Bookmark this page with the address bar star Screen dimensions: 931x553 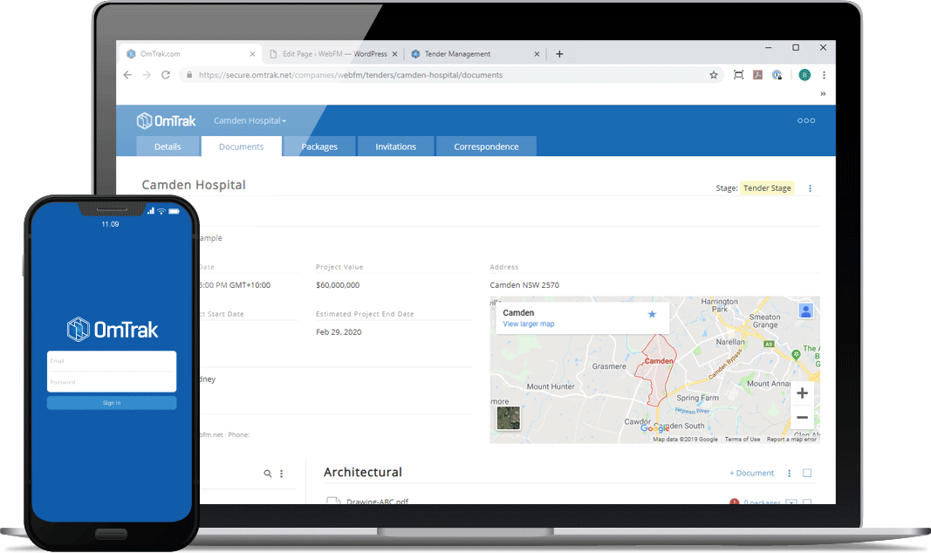[x=714, y=75]
